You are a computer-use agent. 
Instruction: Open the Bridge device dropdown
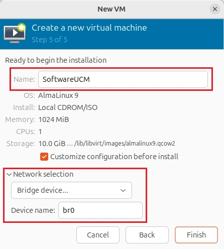[71, 190]
